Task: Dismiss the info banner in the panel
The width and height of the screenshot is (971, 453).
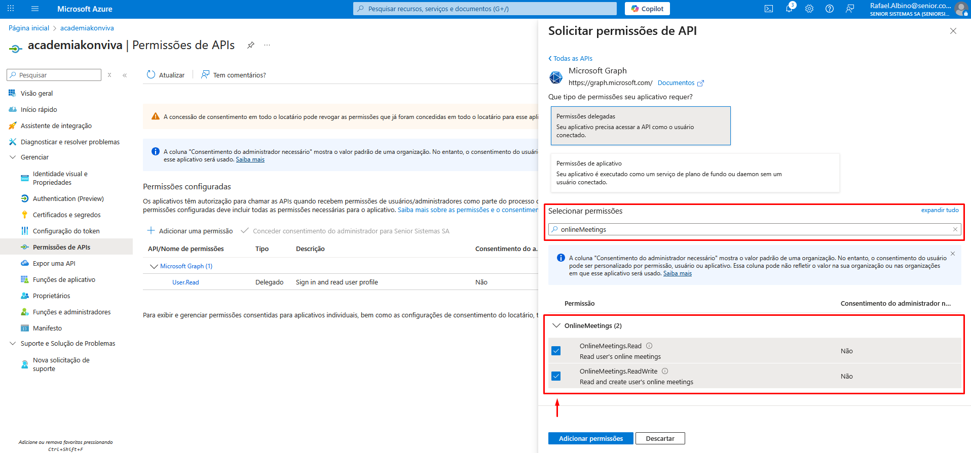Action: click(x=953, y=254)
